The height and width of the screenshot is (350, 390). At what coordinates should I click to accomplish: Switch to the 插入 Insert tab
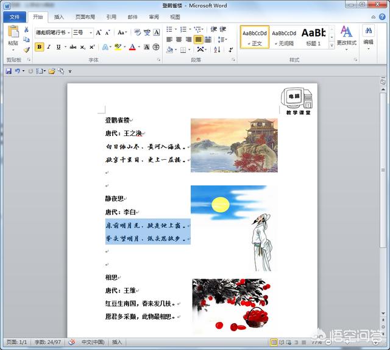click(x=59, y=17)
